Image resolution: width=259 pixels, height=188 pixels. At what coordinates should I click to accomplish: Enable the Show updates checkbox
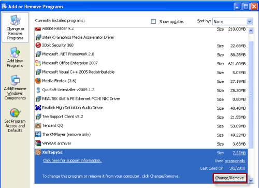click(153, 21)
